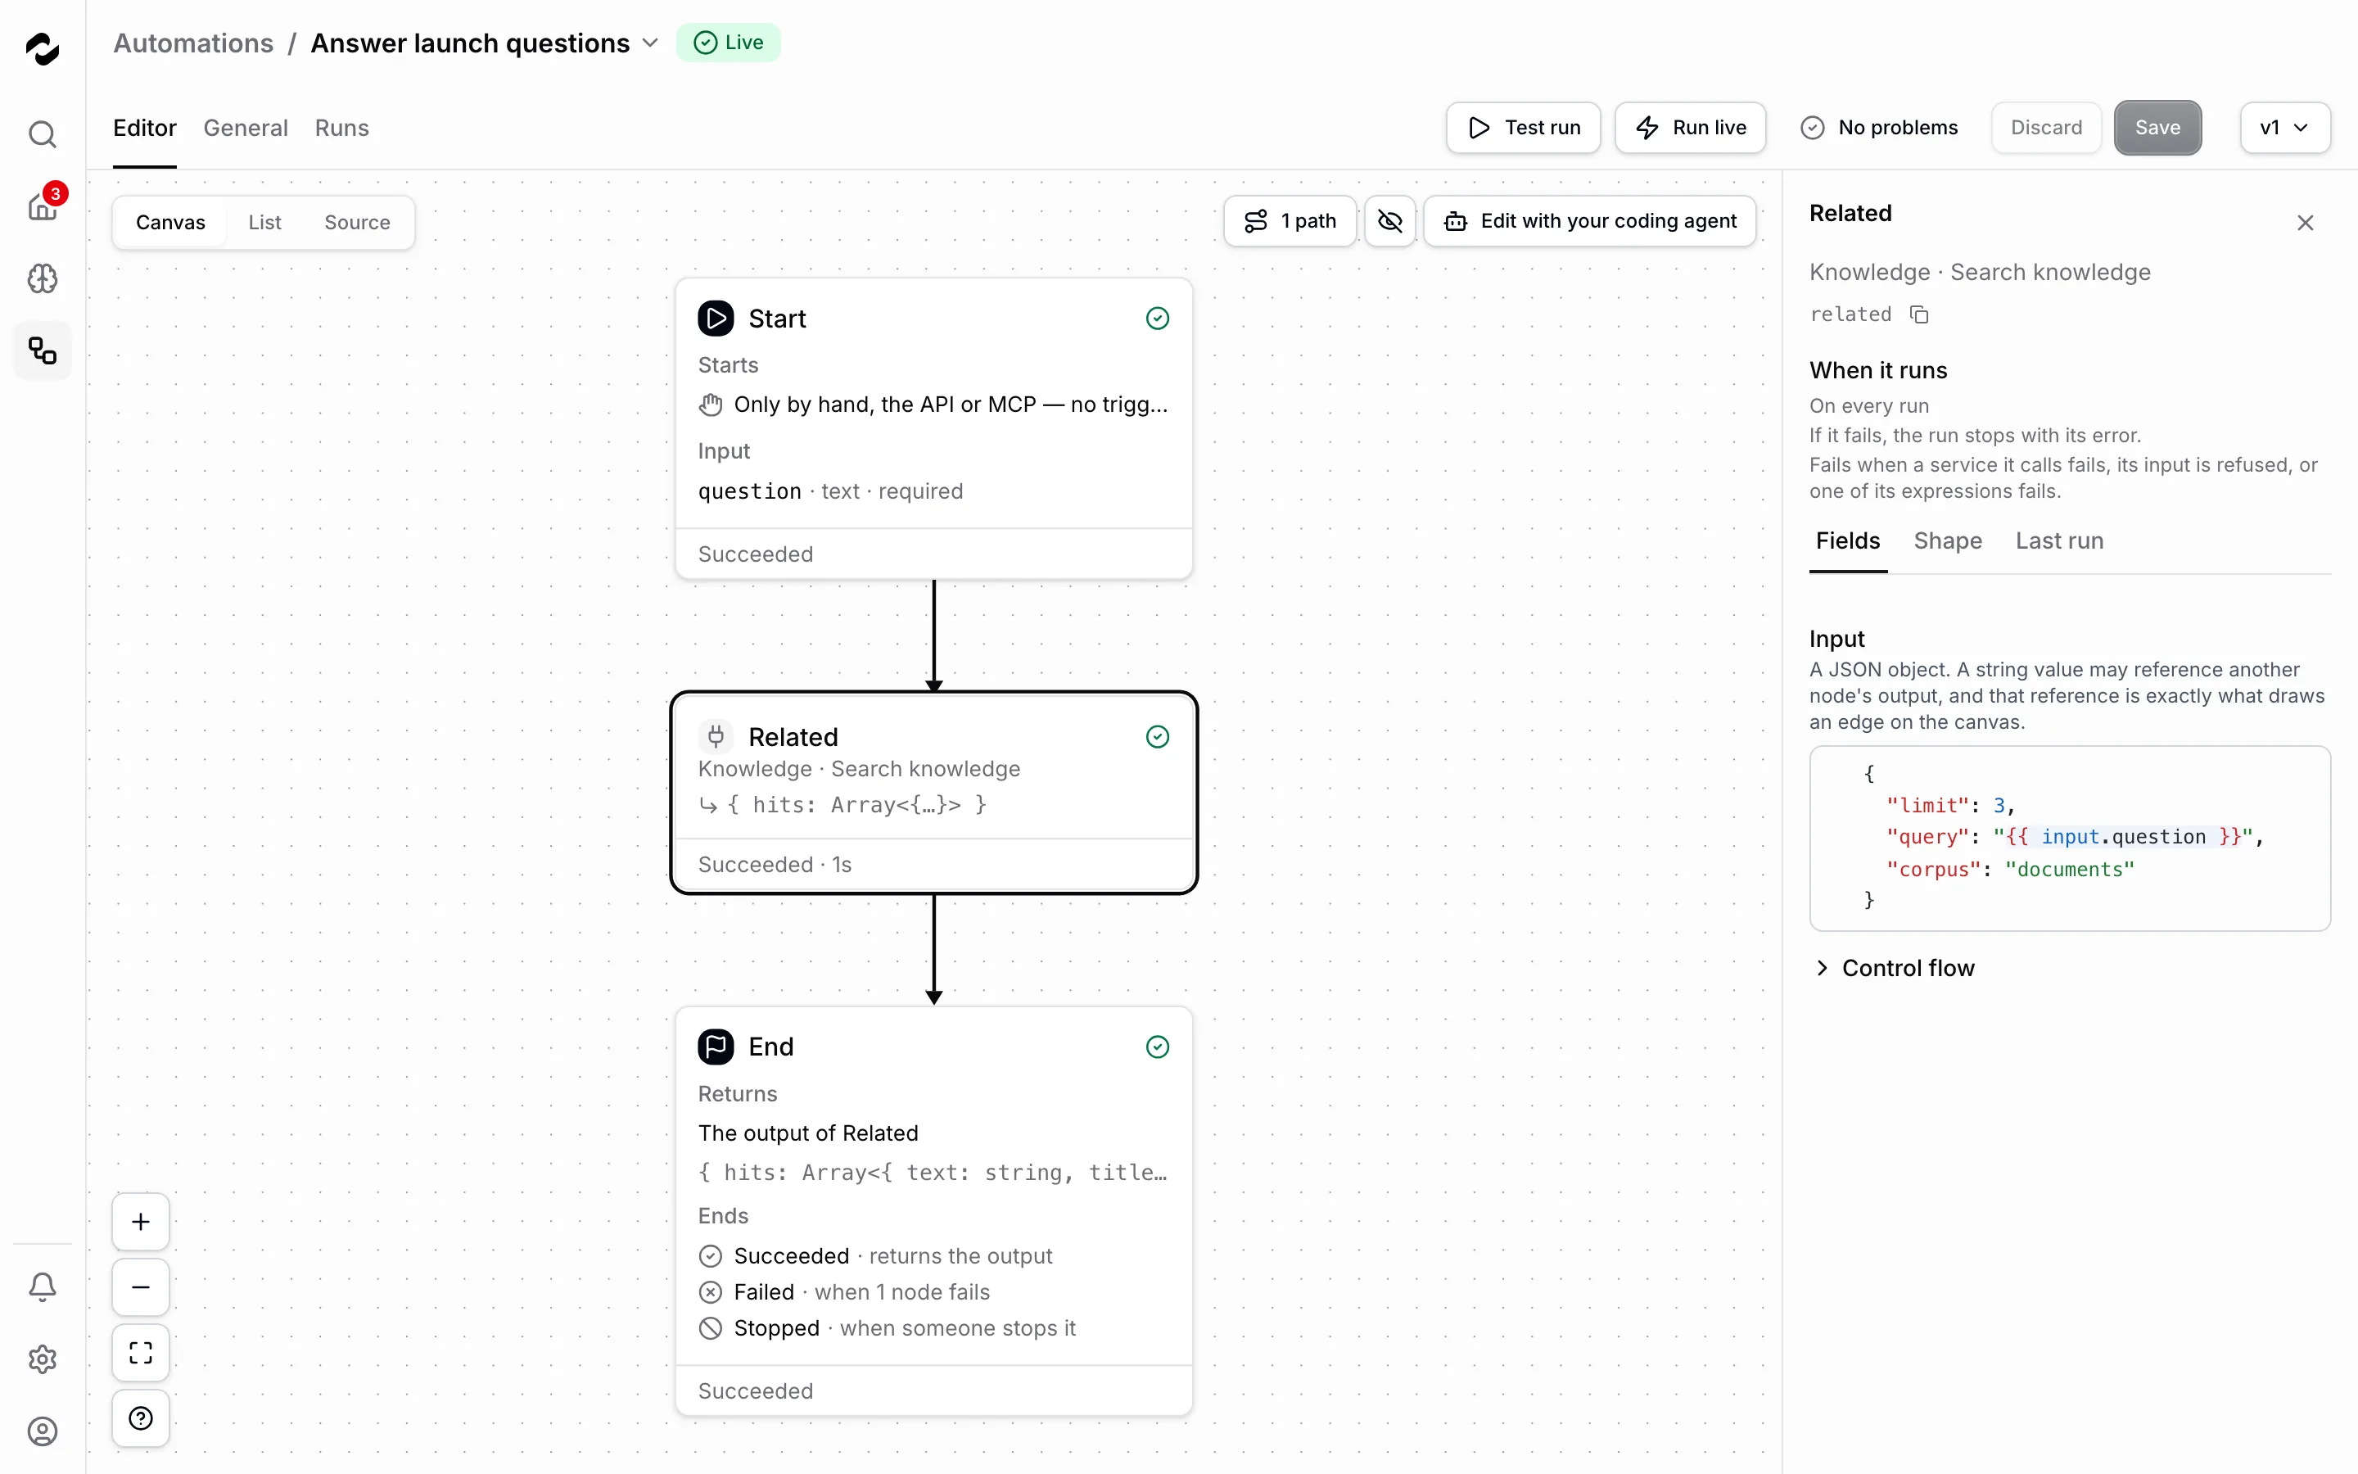Click into the Input JSON editor
The width and height of the screenshot is (2358, 1474).
(2070, 839)
